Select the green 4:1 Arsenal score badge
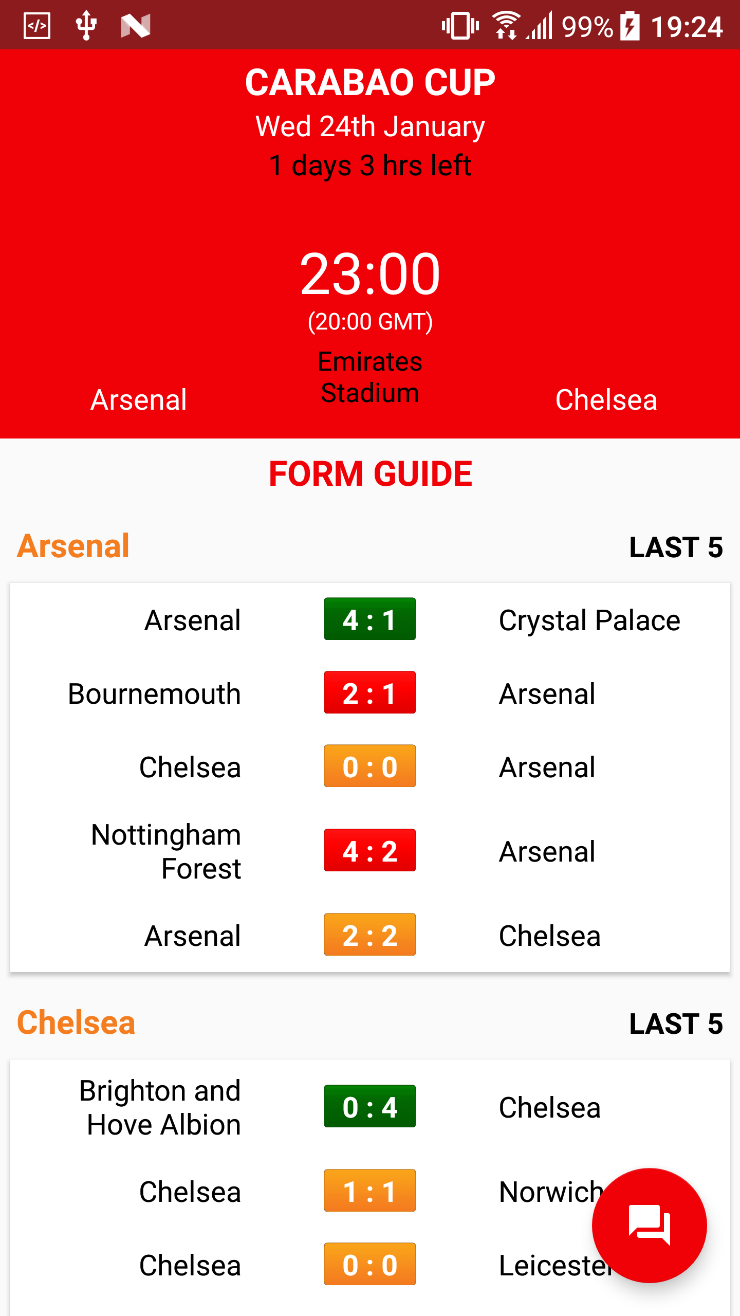The width and height of the screenshot is (740, 1316). (369, 619)
